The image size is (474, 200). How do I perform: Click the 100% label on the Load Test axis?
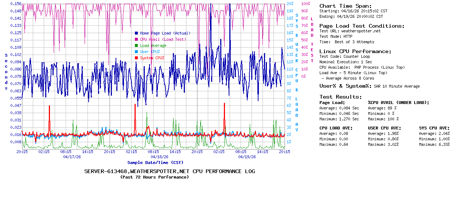pyautogui.click(x=306, y=4)
